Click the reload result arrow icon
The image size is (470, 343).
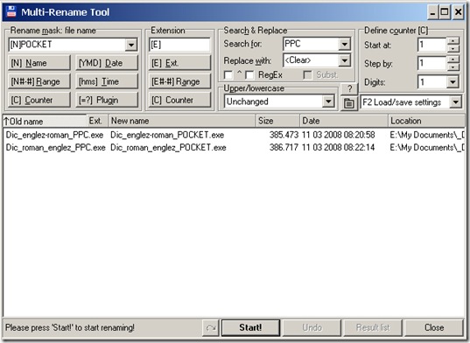(x=211, y=328)
